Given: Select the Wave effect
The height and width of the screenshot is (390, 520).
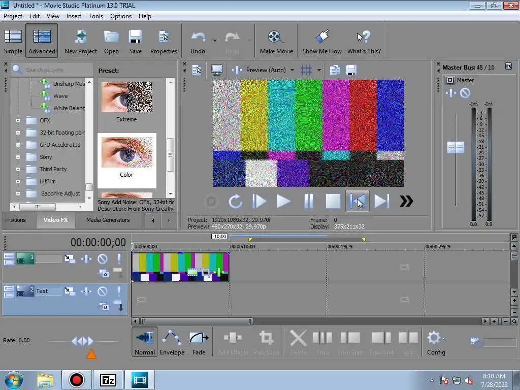Looking at the screenshot, I should pyautogui.click(x=60, y=96).
